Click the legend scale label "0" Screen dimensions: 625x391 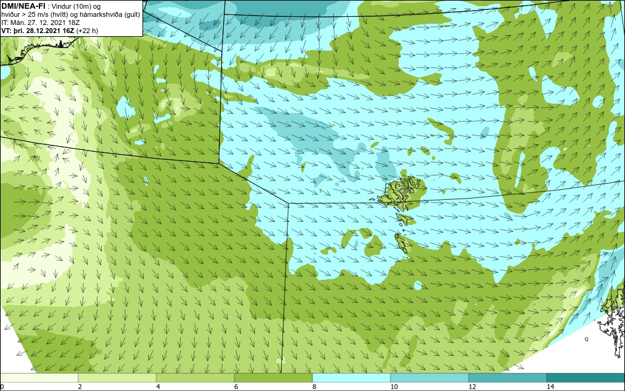[x=2, y=387]
